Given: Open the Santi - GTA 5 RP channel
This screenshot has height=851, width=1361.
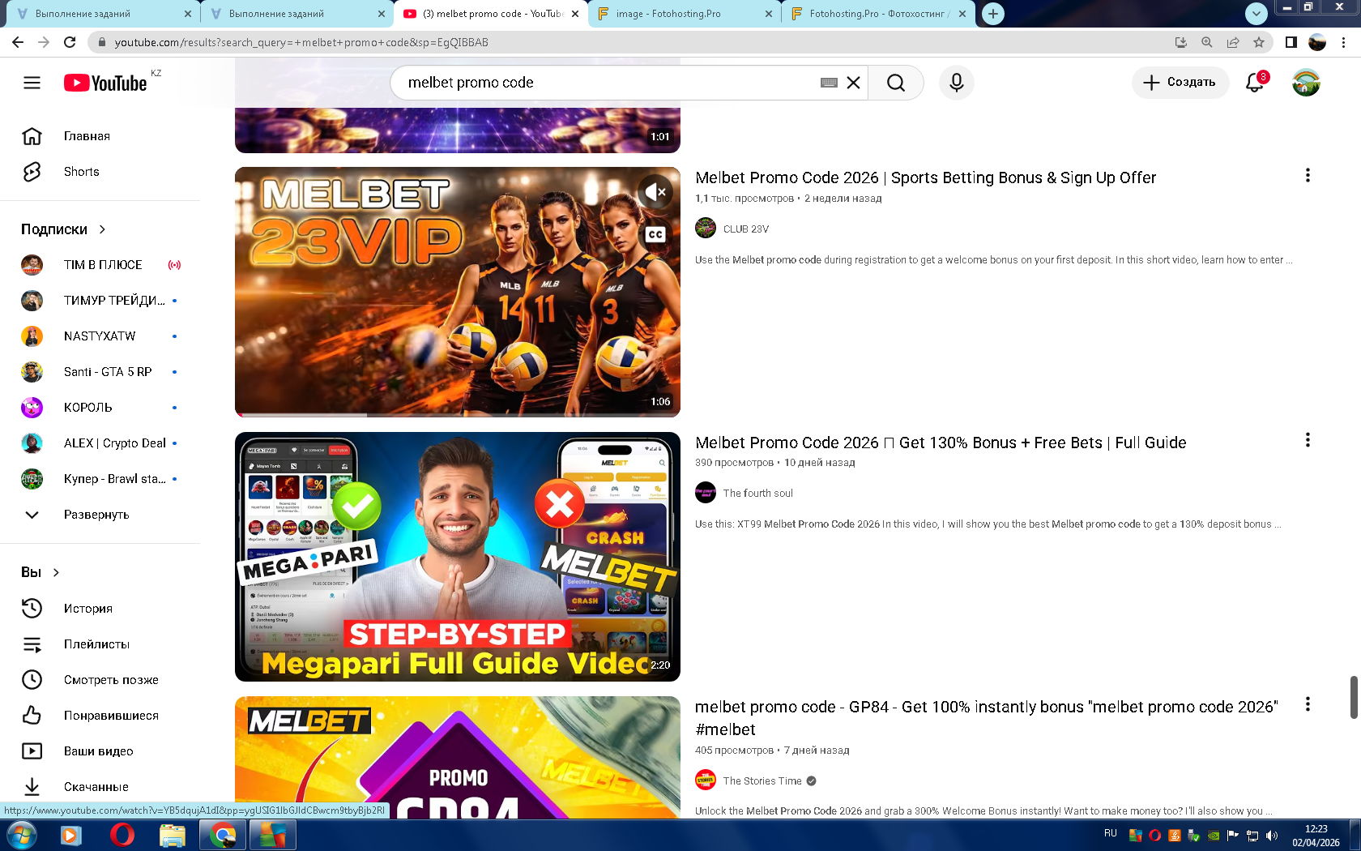Looking at the screenshot, I should [x=100, y=372].
